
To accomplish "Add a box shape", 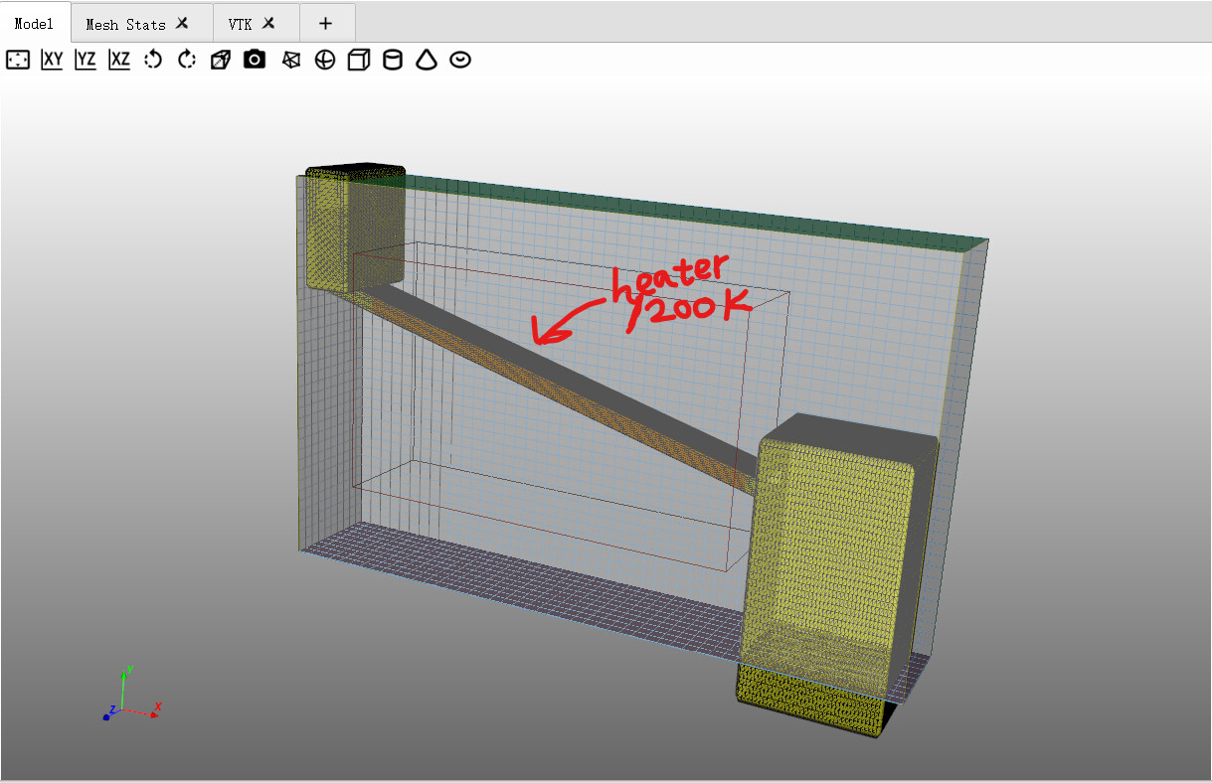I will tap(358, 61).
